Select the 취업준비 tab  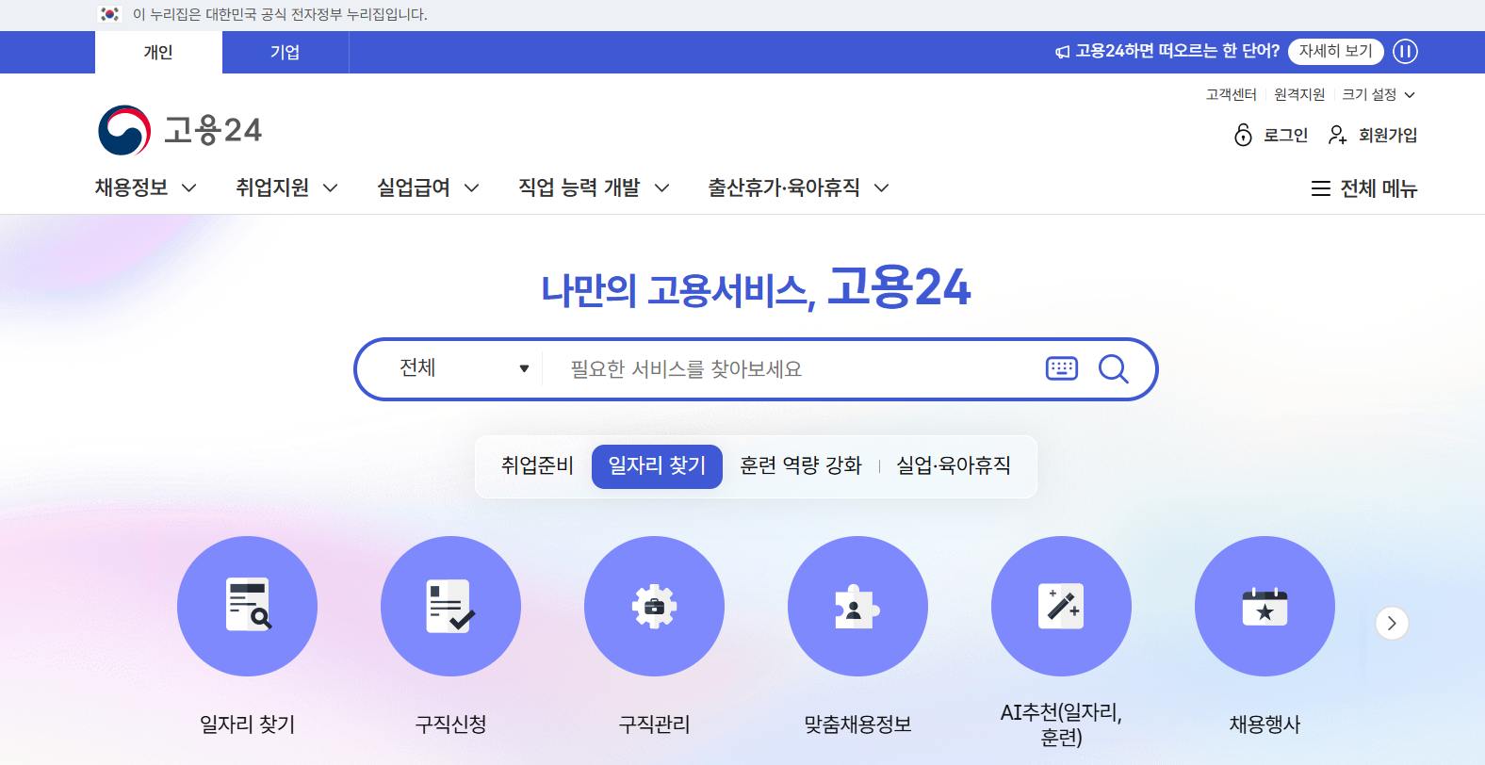(x=537, y=465)
